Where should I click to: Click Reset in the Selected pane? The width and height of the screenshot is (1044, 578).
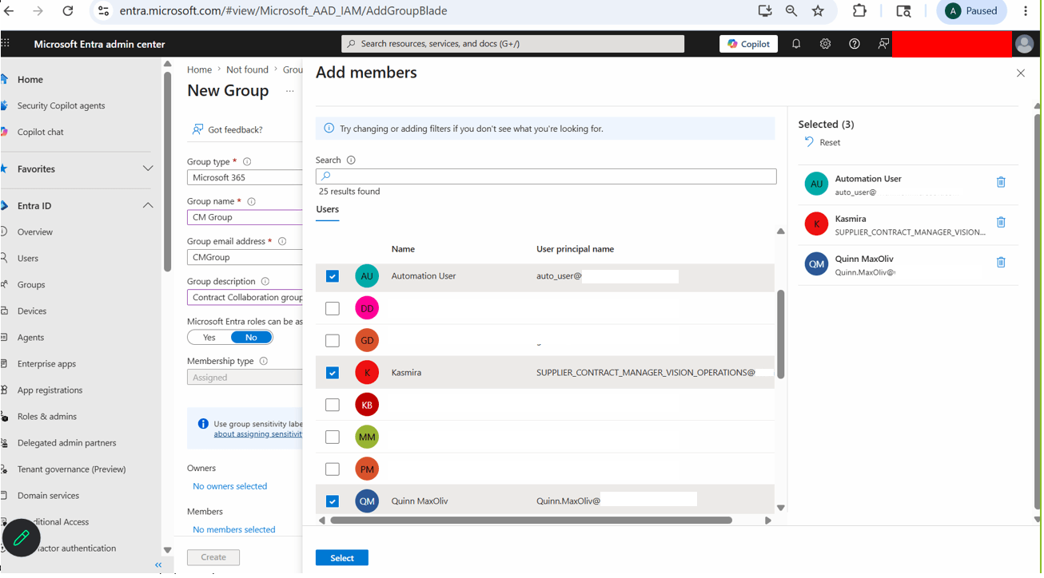(823, 142)
